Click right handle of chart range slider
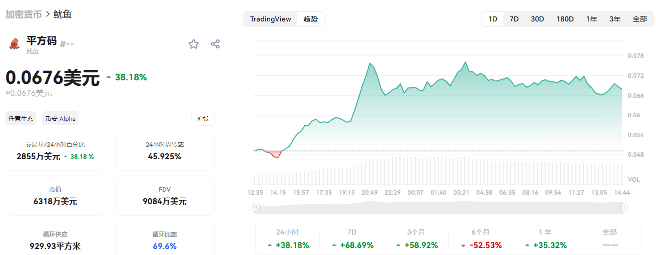The width and height of the screenshot is (656, 255). point(623,207)
